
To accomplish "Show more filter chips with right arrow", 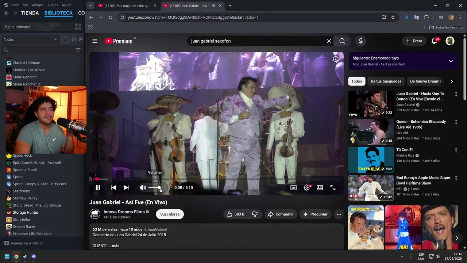I will point(452,81).
